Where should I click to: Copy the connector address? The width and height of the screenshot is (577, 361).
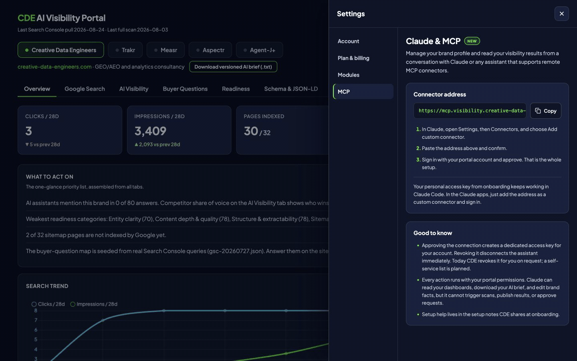pyautogui.click(x=545, y=111)
